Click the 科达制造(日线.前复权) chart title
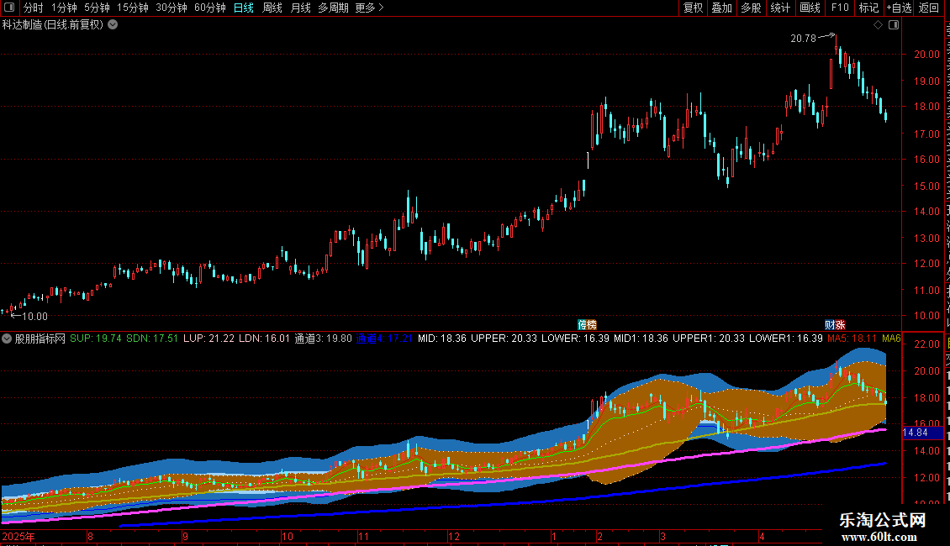This screenshot has height=546, width=950. point(53,25)
